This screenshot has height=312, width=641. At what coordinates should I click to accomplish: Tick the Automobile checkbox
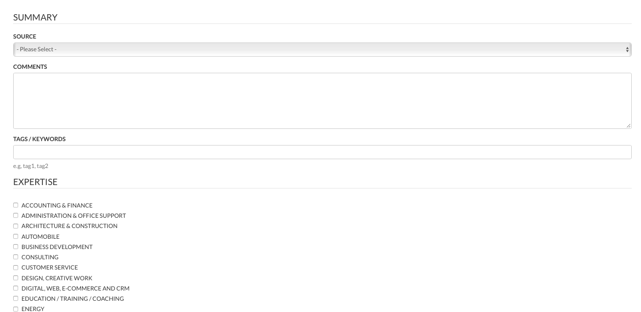(x=16, y=236)
